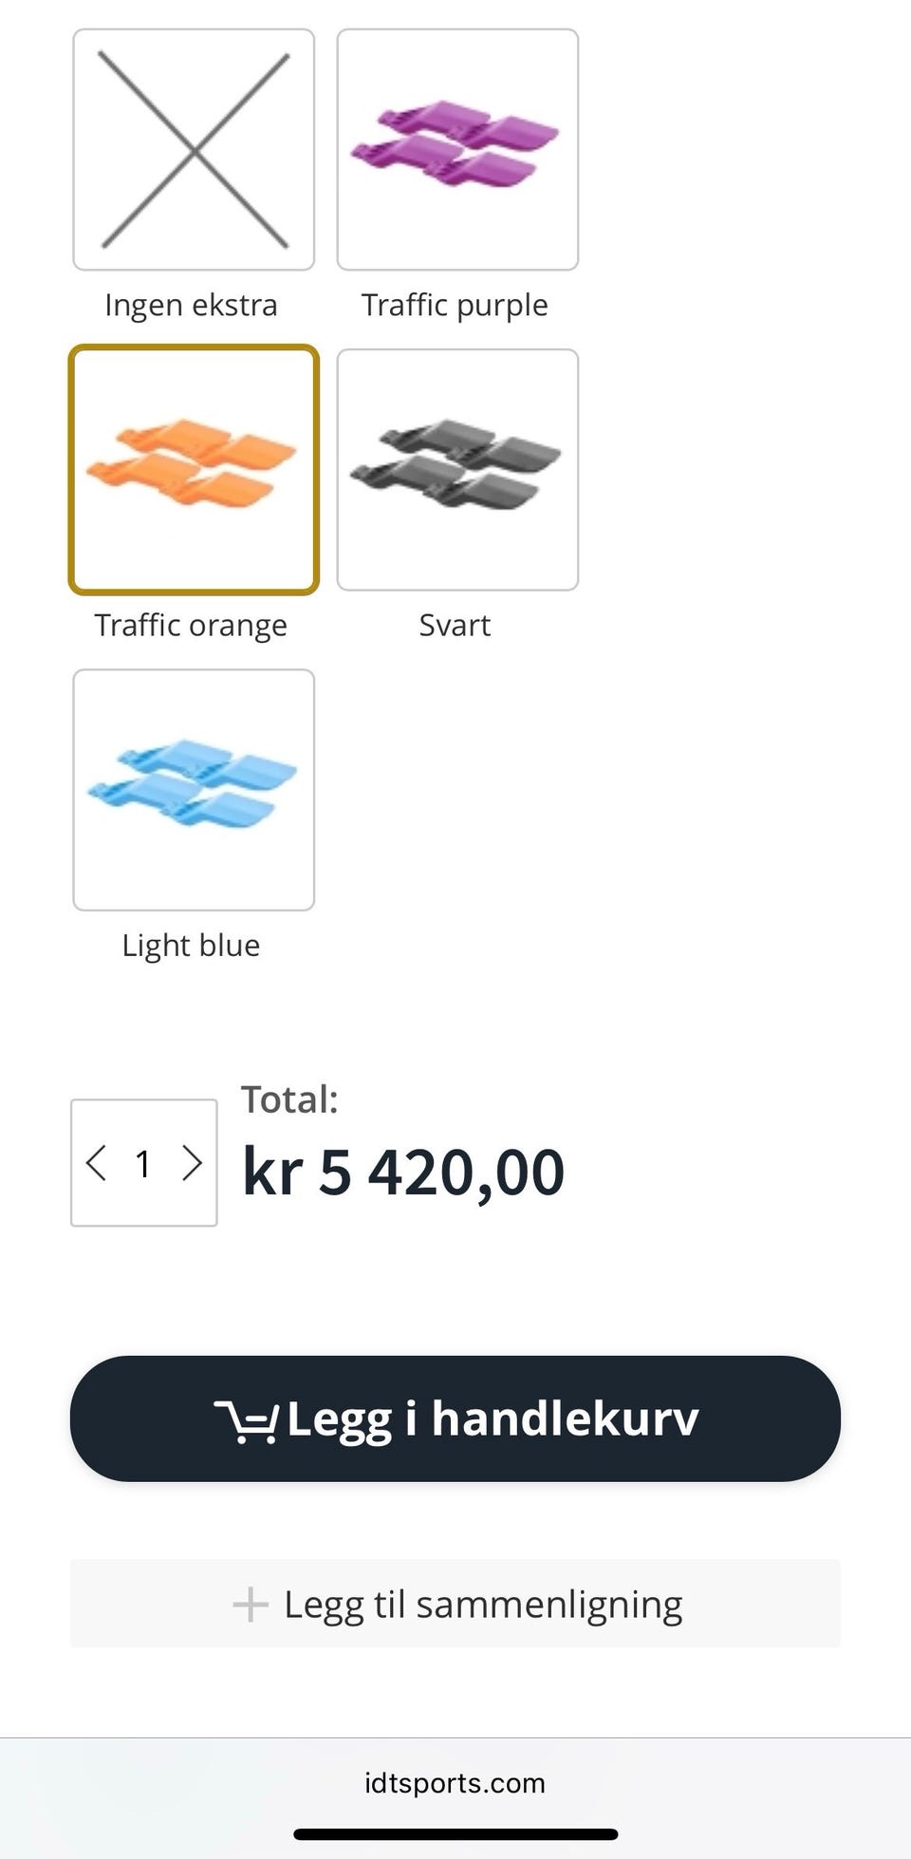911x1859 pixels.
Task: Tap the idtsports.com address bar
Action: click(455, 1783)
